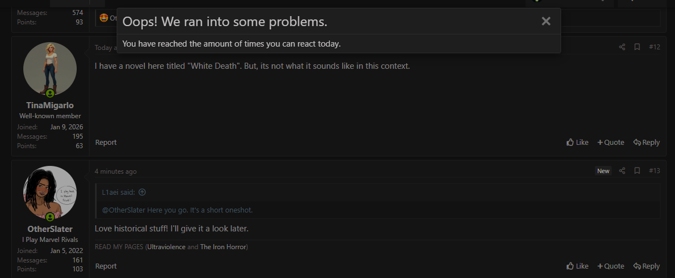Bookmark post #13 by OtherSlater
The height and width of the screenshot is (278, 675).
coord(637,171)
